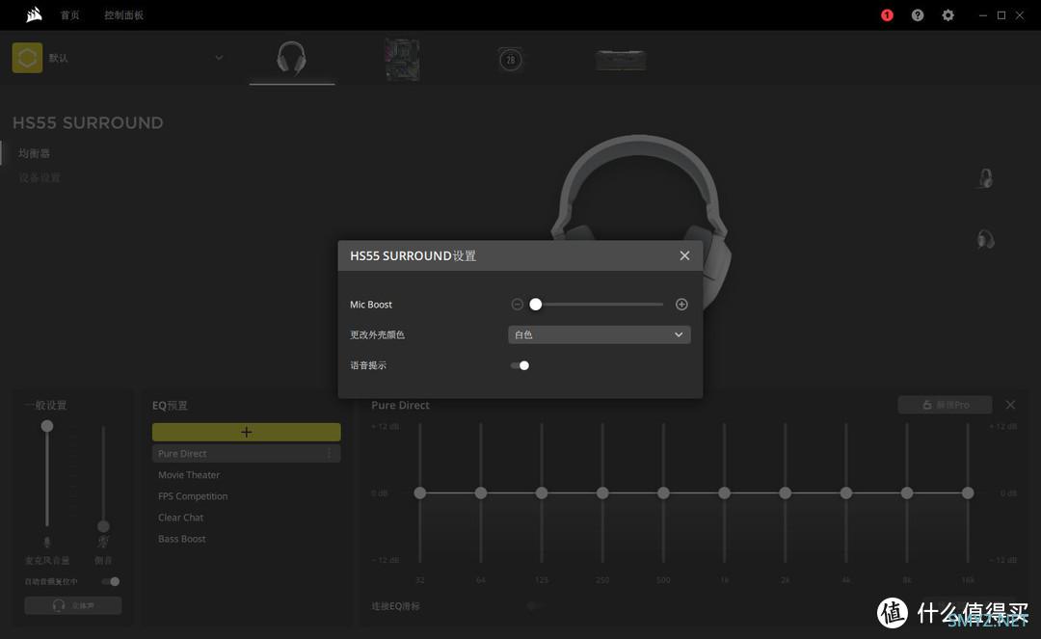This screenshot has width=1041, height=639.
Task: Click the 8k EQ band knob
Action: (907, 493)
